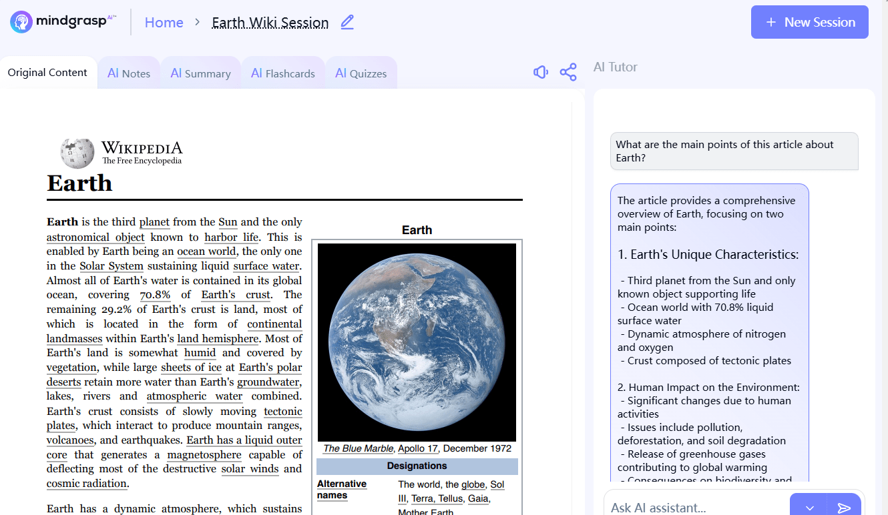Screen dimensions: 888x515
Task: Go to the AI Quizzes tab
Action: click(361, 73)
